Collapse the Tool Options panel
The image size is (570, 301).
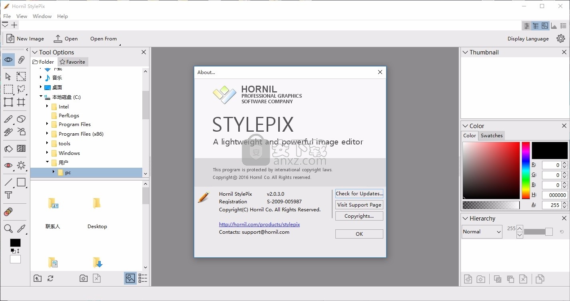pos(34,52)
